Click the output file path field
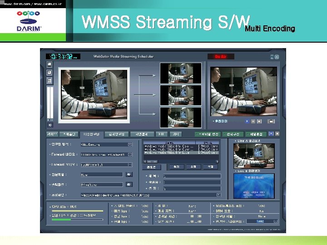This screenshot has width=327, height=245. [x=102, y=185]
